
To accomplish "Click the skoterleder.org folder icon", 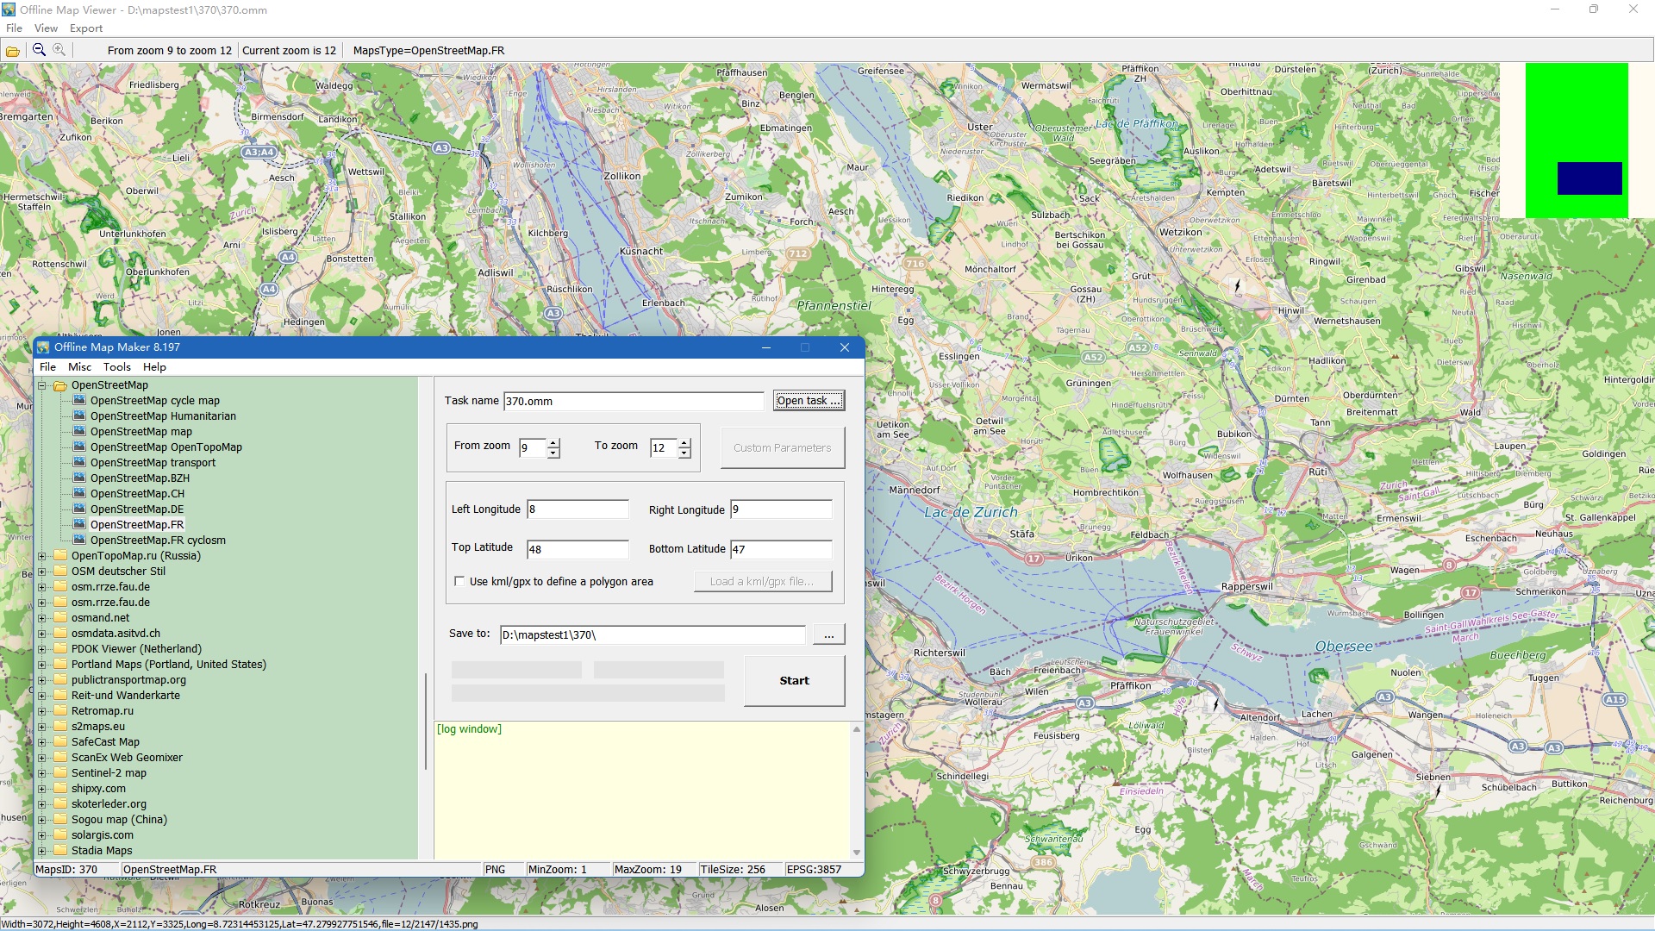I will [60, 804].
